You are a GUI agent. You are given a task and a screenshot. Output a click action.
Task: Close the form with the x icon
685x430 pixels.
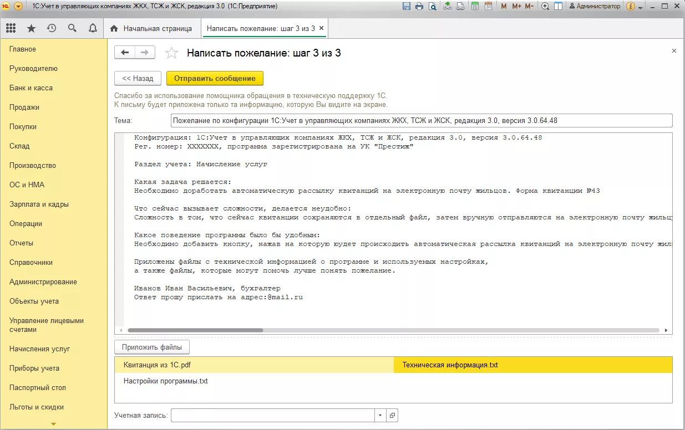pyautogui.click(x=674, y=51)
